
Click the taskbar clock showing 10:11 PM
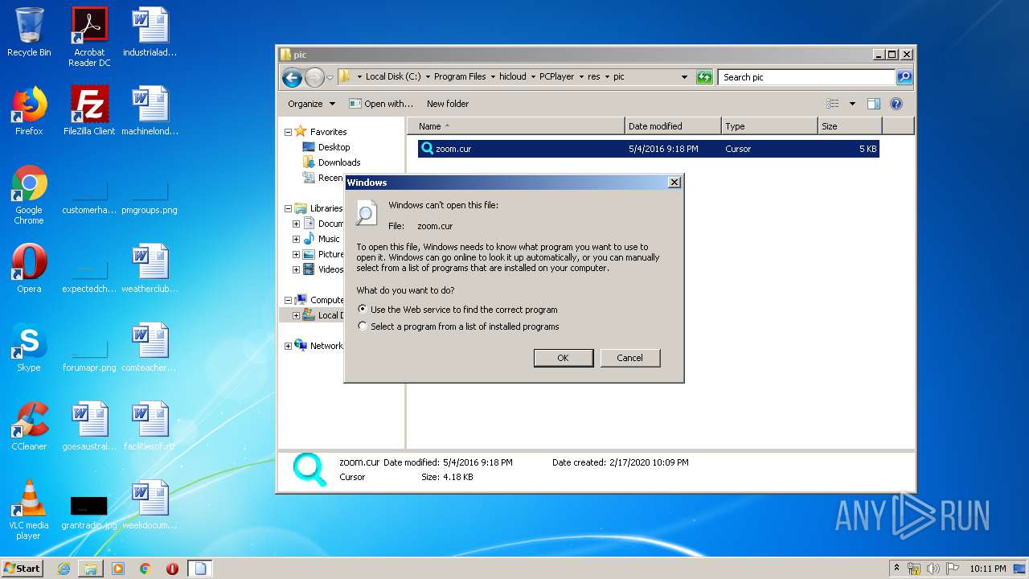point(987,569)
